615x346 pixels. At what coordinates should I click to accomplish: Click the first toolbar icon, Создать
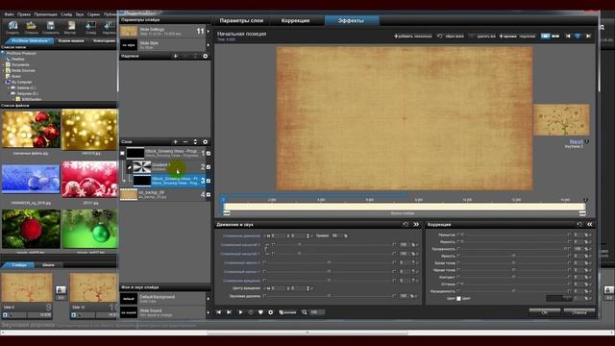(x=12, y=26)
